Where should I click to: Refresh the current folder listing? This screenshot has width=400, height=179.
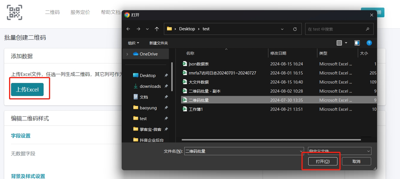coord(295,29)
